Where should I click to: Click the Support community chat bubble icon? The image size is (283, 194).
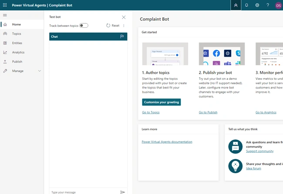pyautogui.click(x=236, y=146)
